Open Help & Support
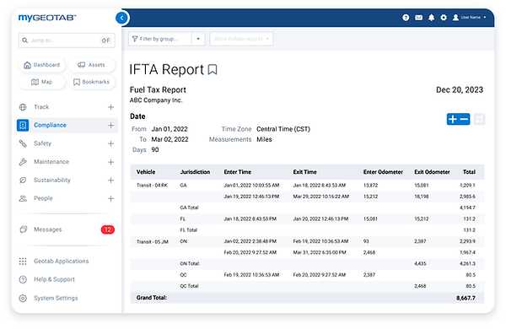Screen dimensions: 506x329 pyautogui.click(x=54, y=279)
